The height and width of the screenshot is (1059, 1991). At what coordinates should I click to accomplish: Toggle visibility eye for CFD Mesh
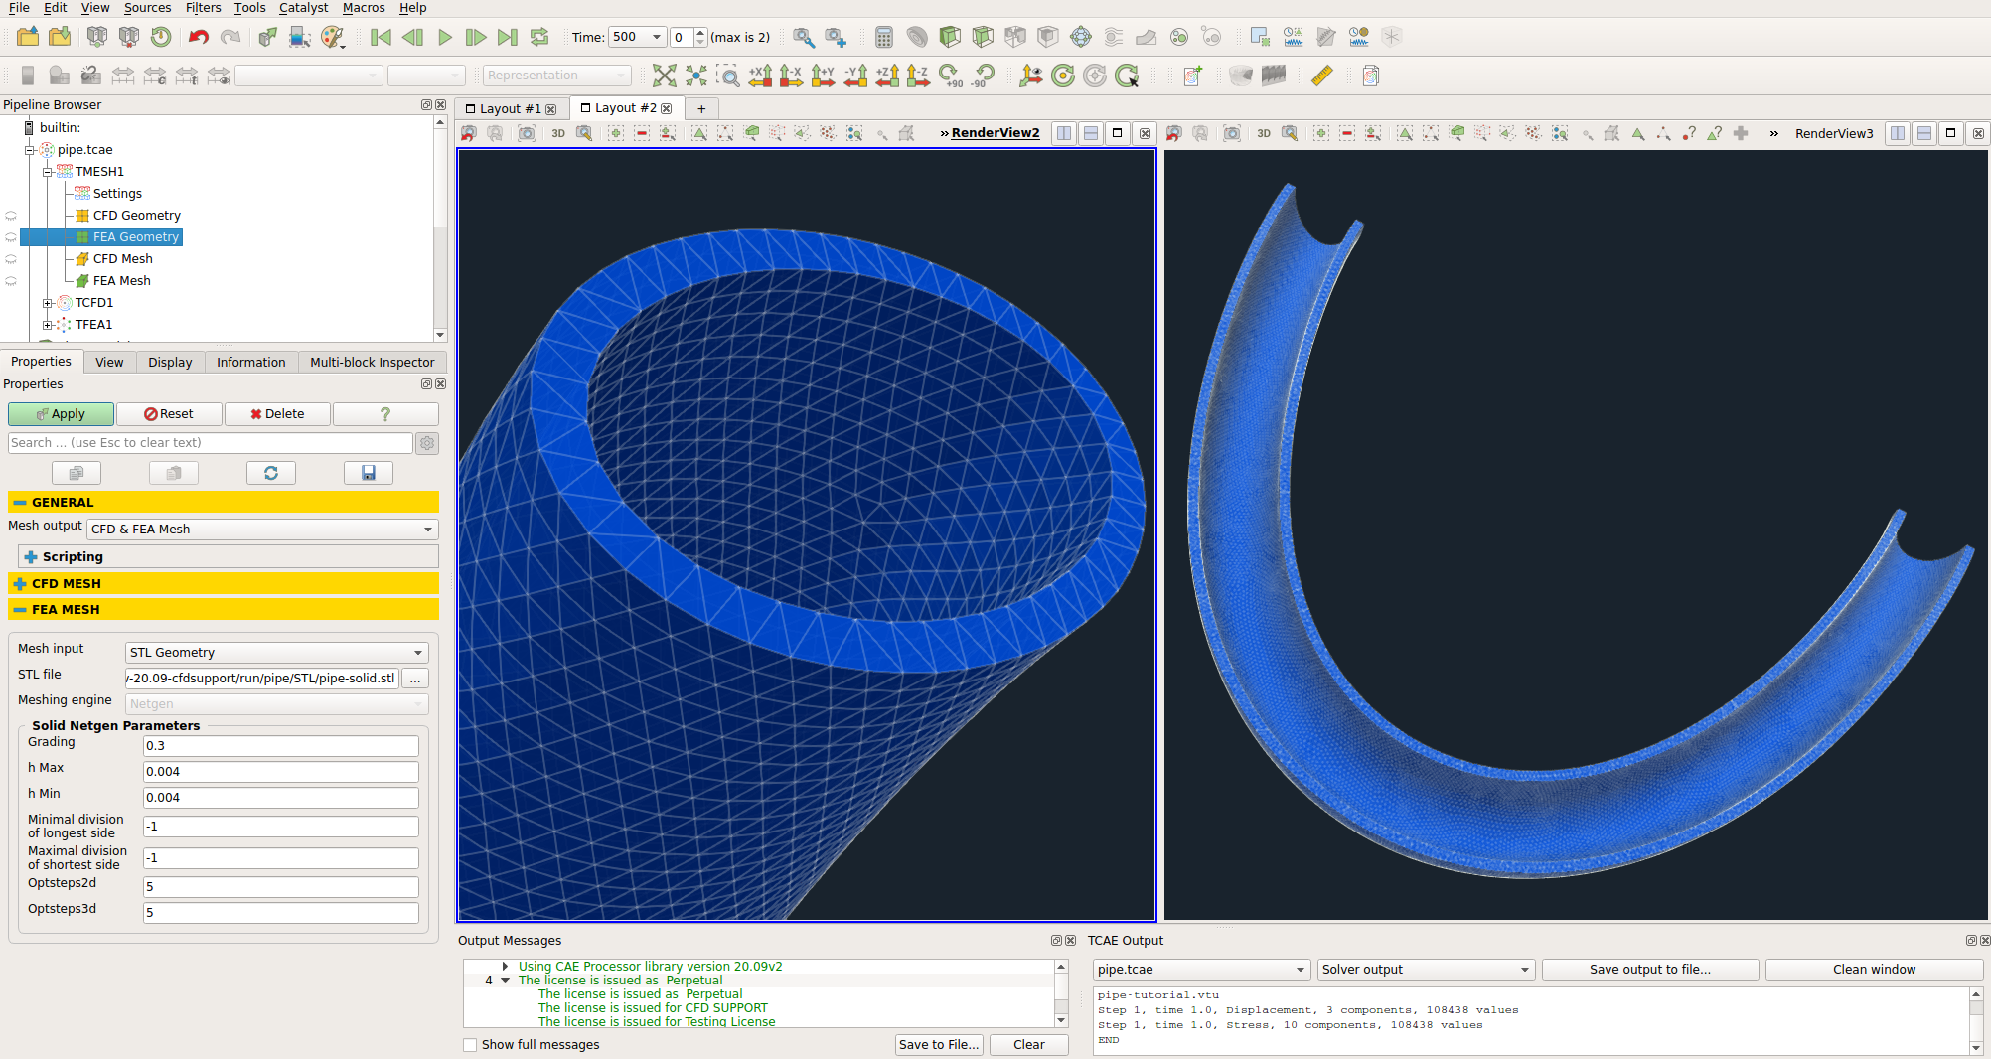pos(11,259)
